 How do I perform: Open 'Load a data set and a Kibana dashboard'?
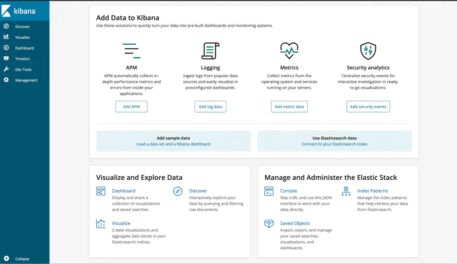(x=173, y=144)
